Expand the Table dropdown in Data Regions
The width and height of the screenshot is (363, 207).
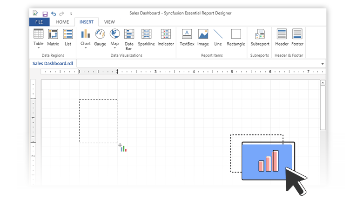(38, 47)
